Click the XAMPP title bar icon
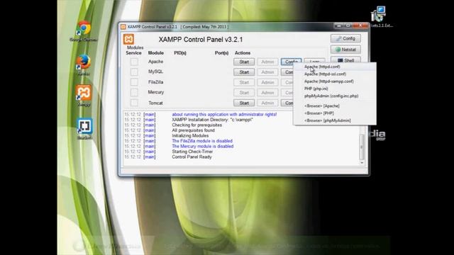Screen dimensions: 454x255 pyautogui.click(x=123, y=27)
